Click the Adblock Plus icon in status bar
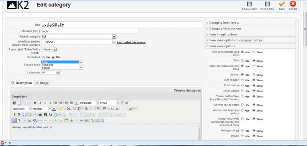 click(3, 143)
